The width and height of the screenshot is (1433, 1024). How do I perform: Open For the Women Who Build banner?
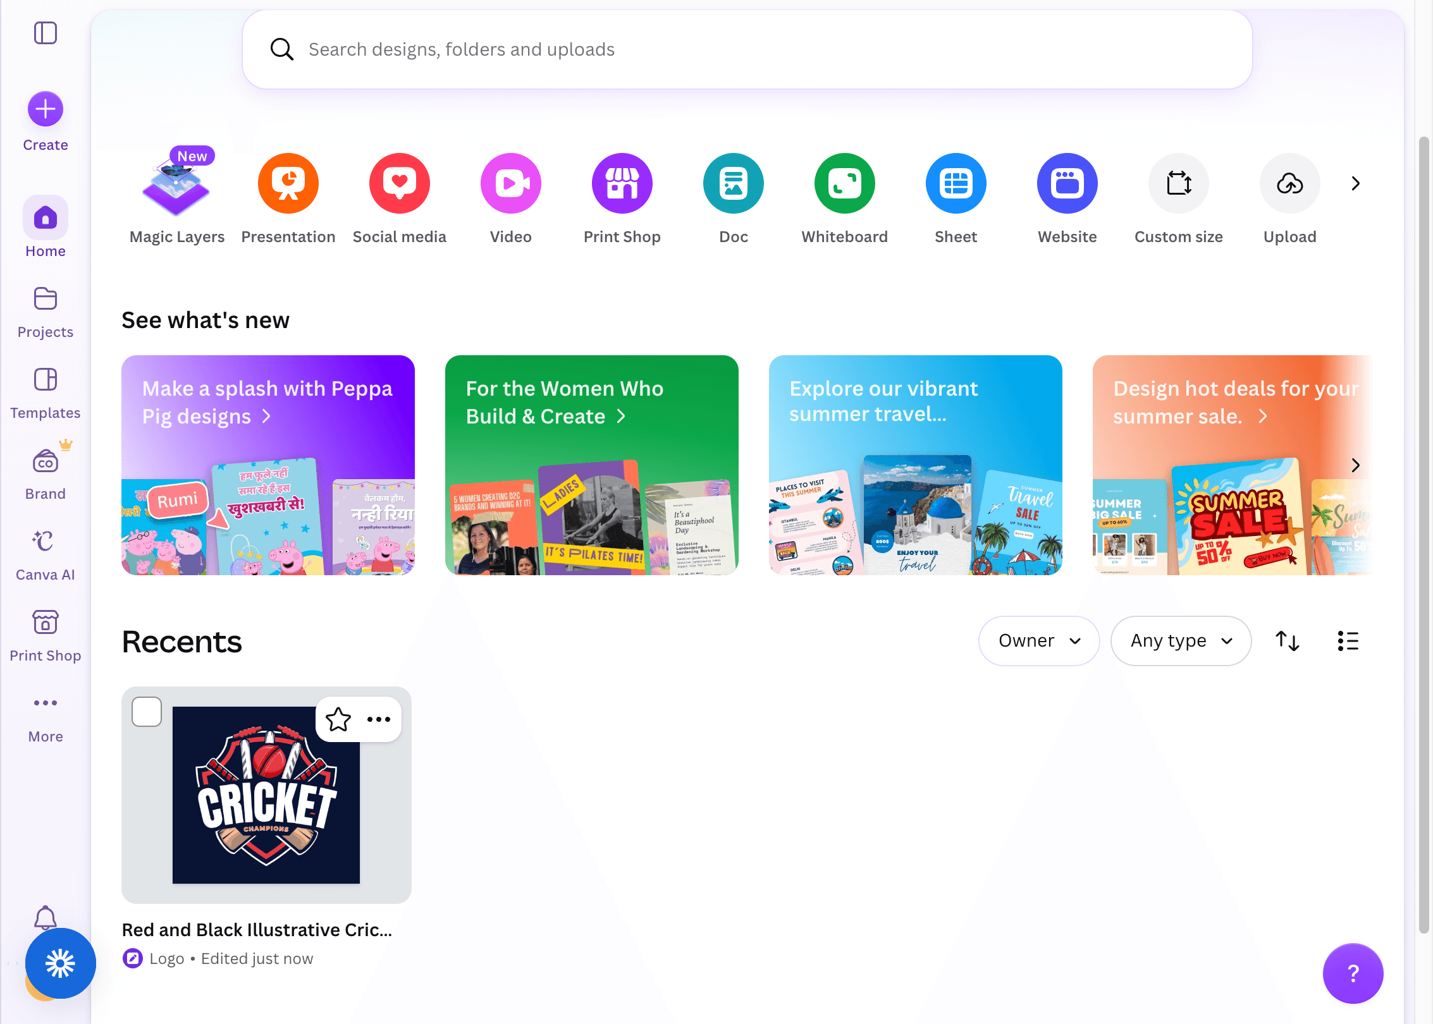click(592, 465)
